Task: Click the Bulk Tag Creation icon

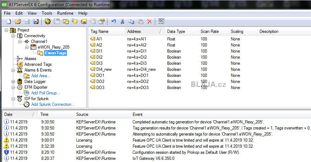Action: (x=84, y=21)
